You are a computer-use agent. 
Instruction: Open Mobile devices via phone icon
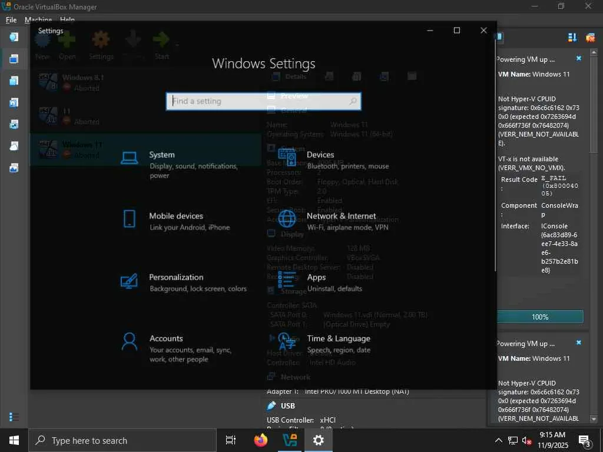pos(129,219)
